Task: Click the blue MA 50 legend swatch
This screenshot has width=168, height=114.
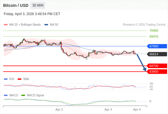Action: pos(46,25)
